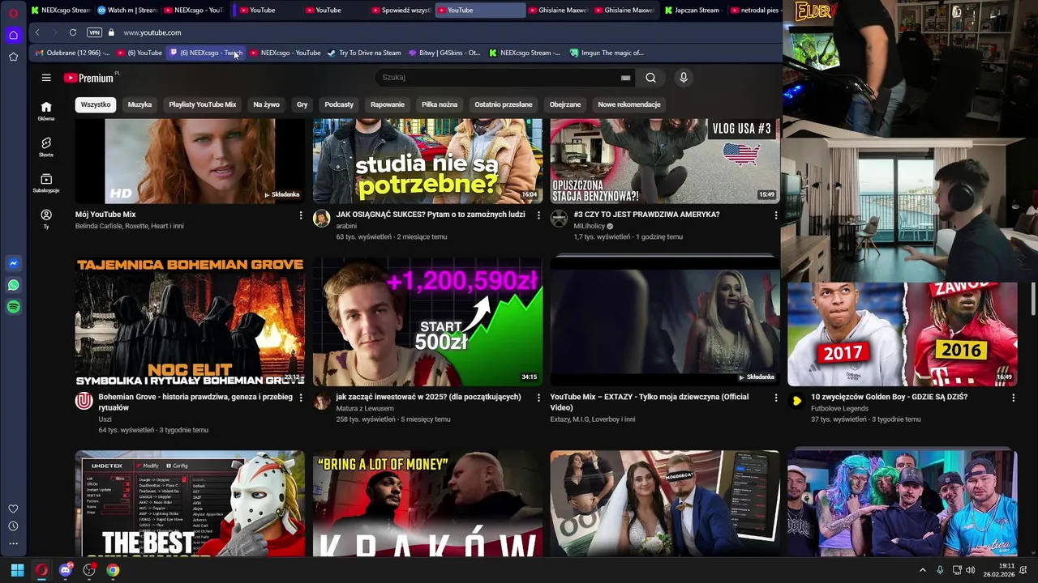Toggle the VPN badge in address bar
The width and height of the screenshot is (1038, 583).
coord(94,32)
